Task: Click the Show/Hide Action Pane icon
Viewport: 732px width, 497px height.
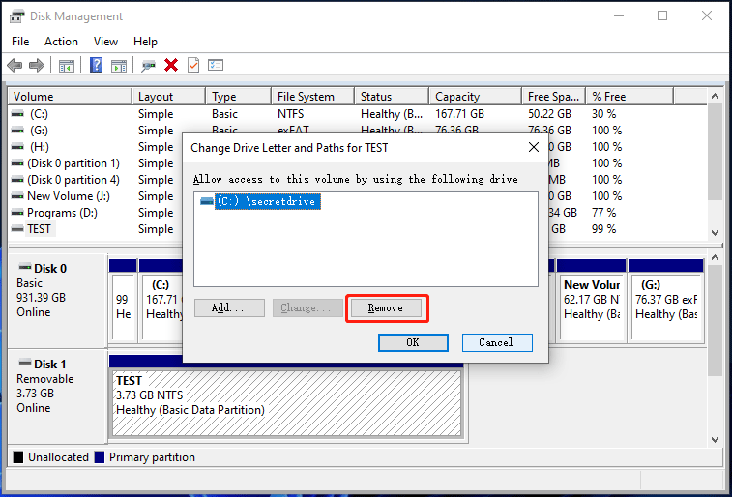Action: pos(119,66)
